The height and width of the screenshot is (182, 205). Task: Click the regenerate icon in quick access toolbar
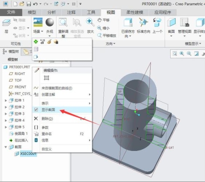(x=56, y=4)
